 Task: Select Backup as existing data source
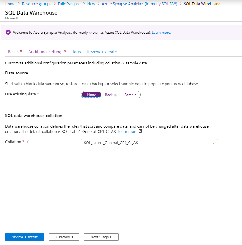tap(111, 95)
